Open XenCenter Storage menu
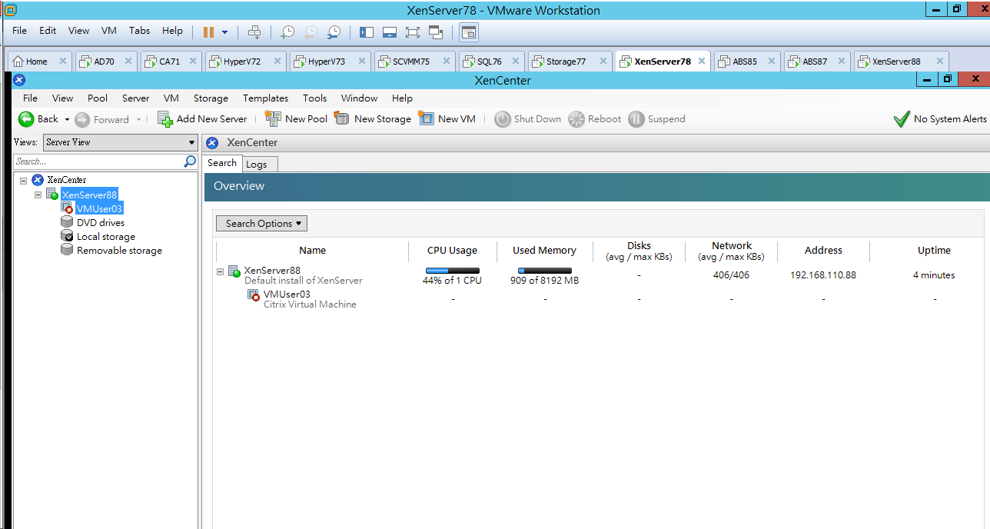990x529 pixels. pos(211,98)
